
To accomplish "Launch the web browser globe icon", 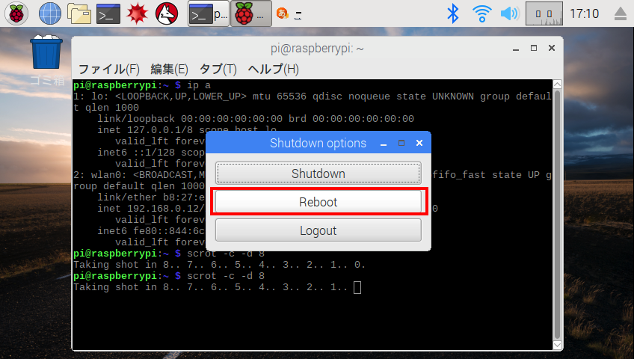I will 50,13.
